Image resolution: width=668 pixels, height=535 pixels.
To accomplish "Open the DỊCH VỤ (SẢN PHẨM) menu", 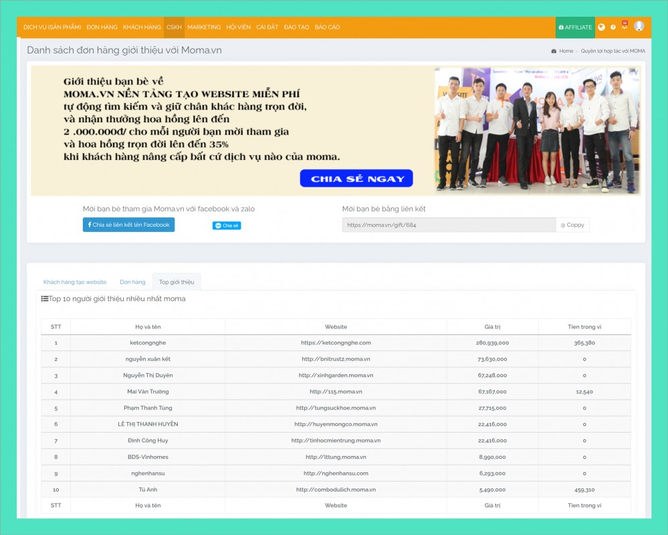I will 52,27.
